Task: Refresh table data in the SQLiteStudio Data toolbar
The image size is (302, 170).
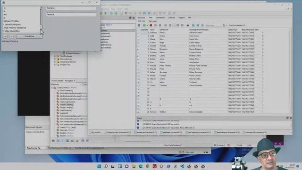Action: click(139, 25)
